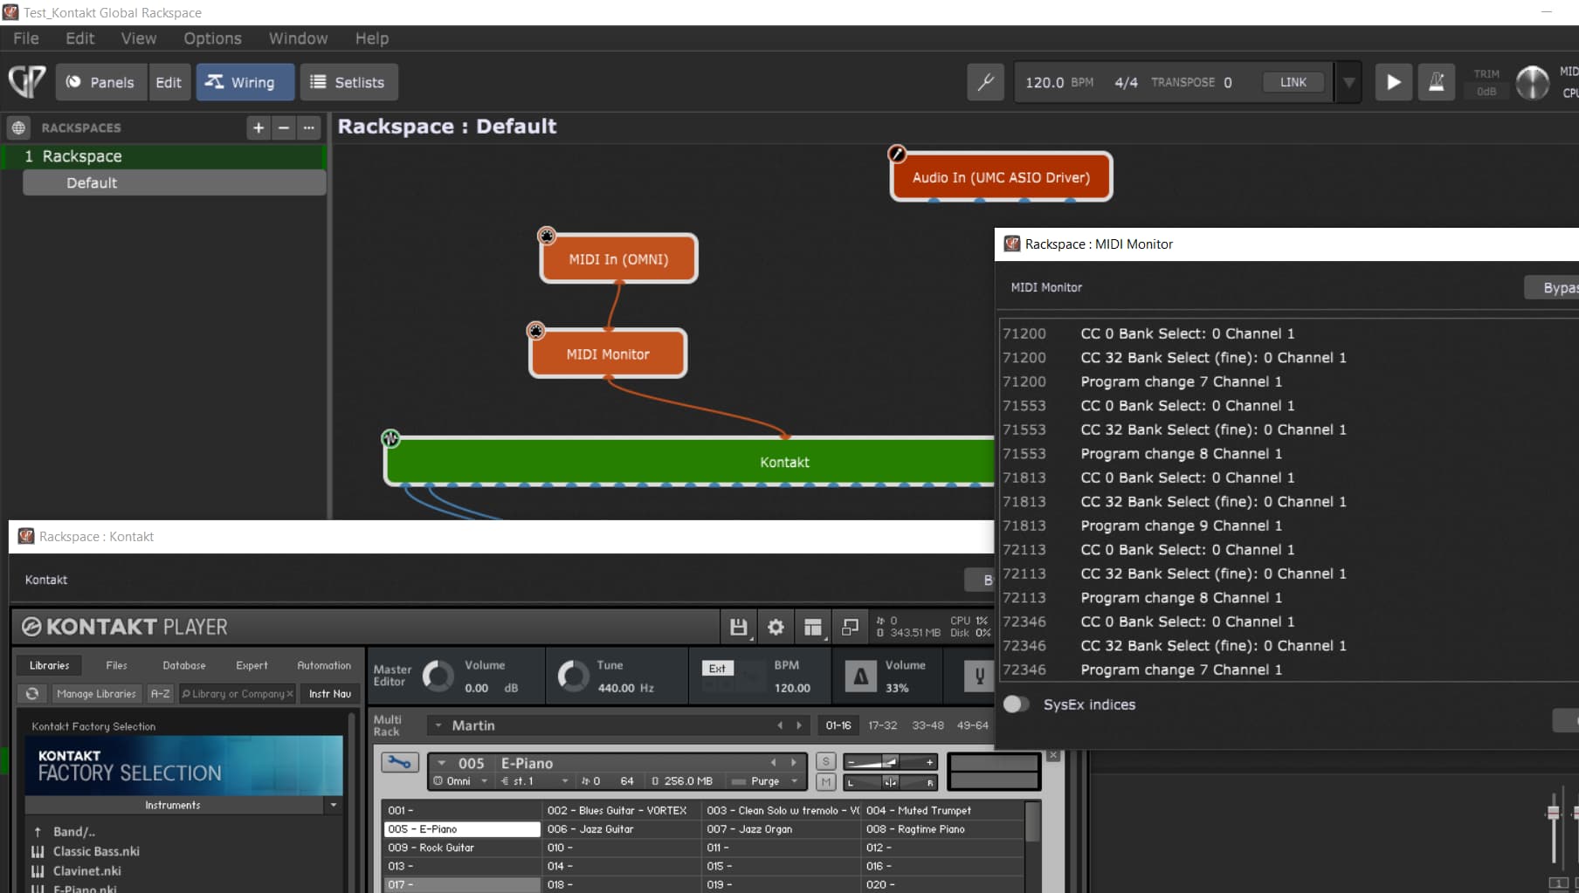Toggle the metronome icon
The image size is (1579, 893).
pyautogui.click(x=1436, y=82)
